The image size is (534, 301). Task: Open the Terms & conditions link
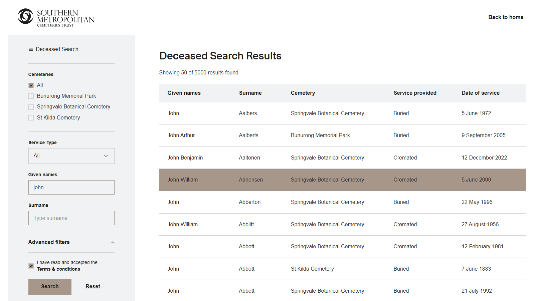click(58, 269)
